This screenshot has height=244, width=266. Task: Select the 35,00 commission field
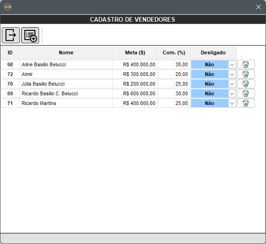point(174,65)
